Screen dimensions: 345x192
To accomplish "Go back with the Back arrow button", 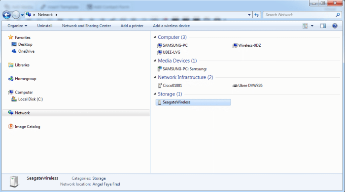I will click(x=6, y=15).
